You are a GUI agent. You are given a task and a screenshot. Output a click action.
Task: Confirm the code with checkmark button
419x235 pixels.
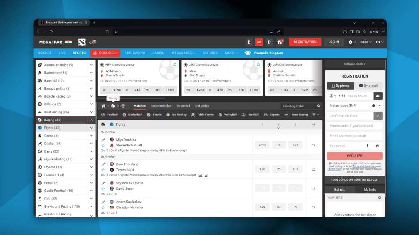[378, 116]
